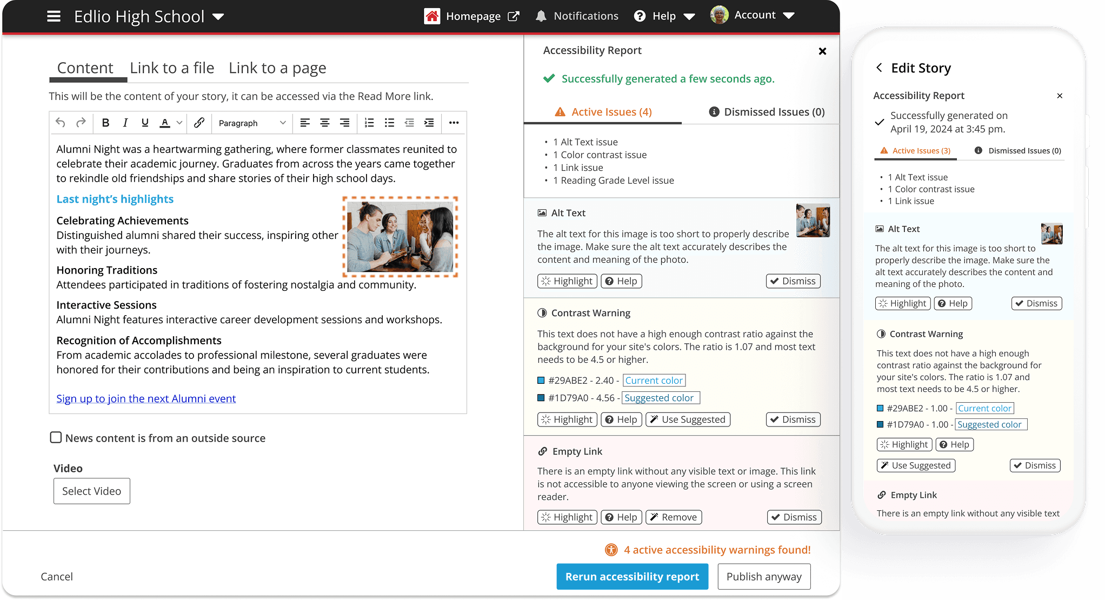Viewport: 1105px width, 600px height.
Task: Switch to the Dismissed Issues tab
Action: click(767, 111)
